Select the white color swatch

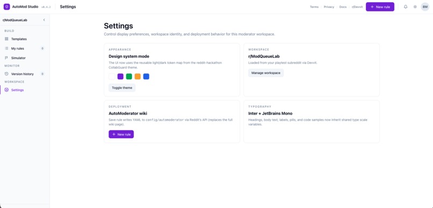point(112,77)
